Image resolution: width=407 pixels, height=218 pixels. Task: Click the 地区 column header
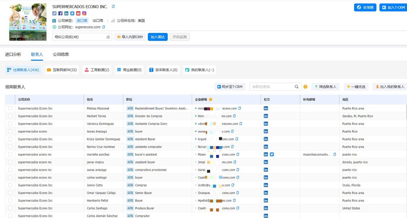345,99
